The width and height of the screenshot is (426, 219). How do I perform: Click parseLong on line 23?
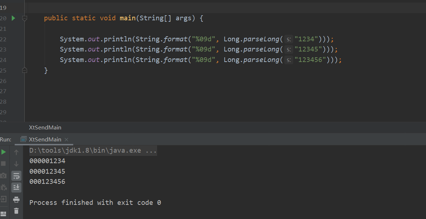261,49
